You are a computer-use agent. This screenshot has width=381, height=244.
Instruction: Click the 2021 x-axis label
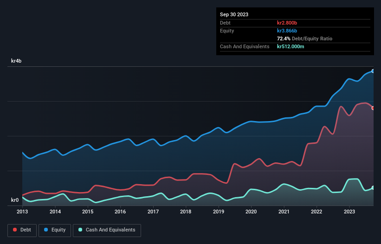(x=284, y=212)
